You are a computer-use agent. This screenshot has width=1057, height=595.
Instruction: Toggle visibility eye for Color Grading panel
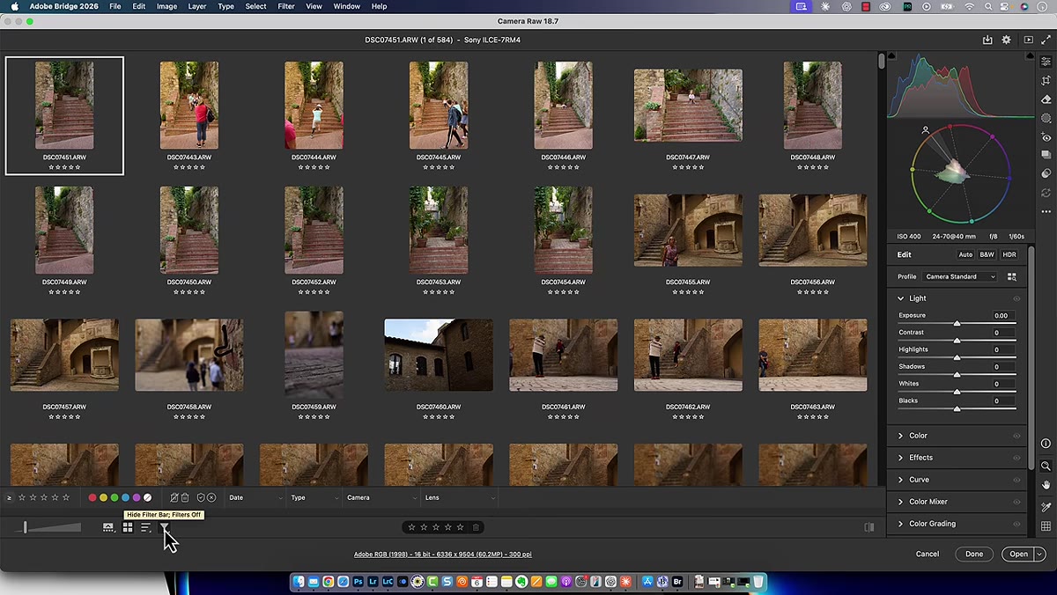pos(1016,524)
